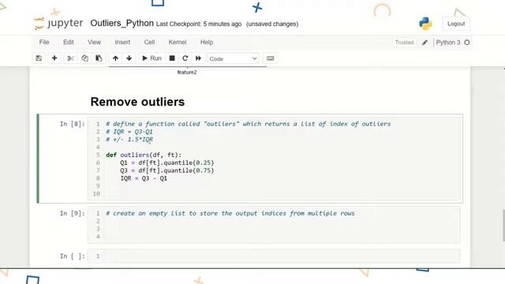Open the cell type Code dropdown
The width and height of the screenshot is (505, 284).
234,58
